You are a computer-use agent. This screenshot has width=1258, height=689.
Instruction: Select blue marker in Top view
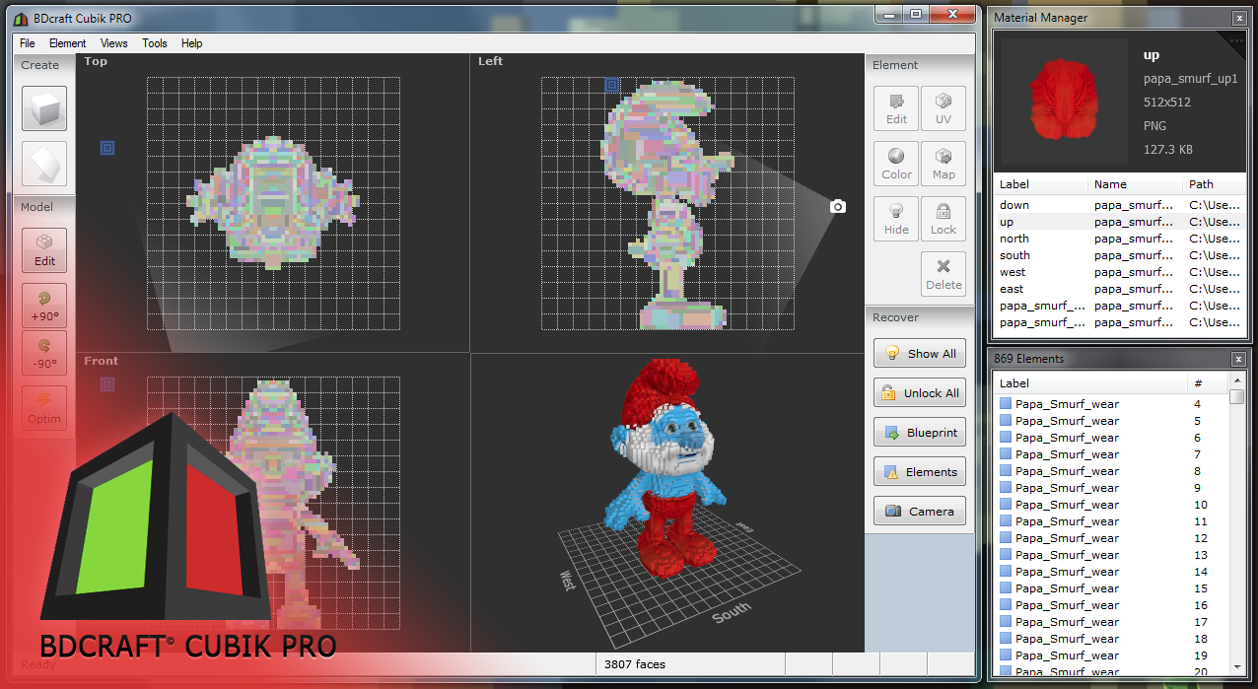(107, 148)
